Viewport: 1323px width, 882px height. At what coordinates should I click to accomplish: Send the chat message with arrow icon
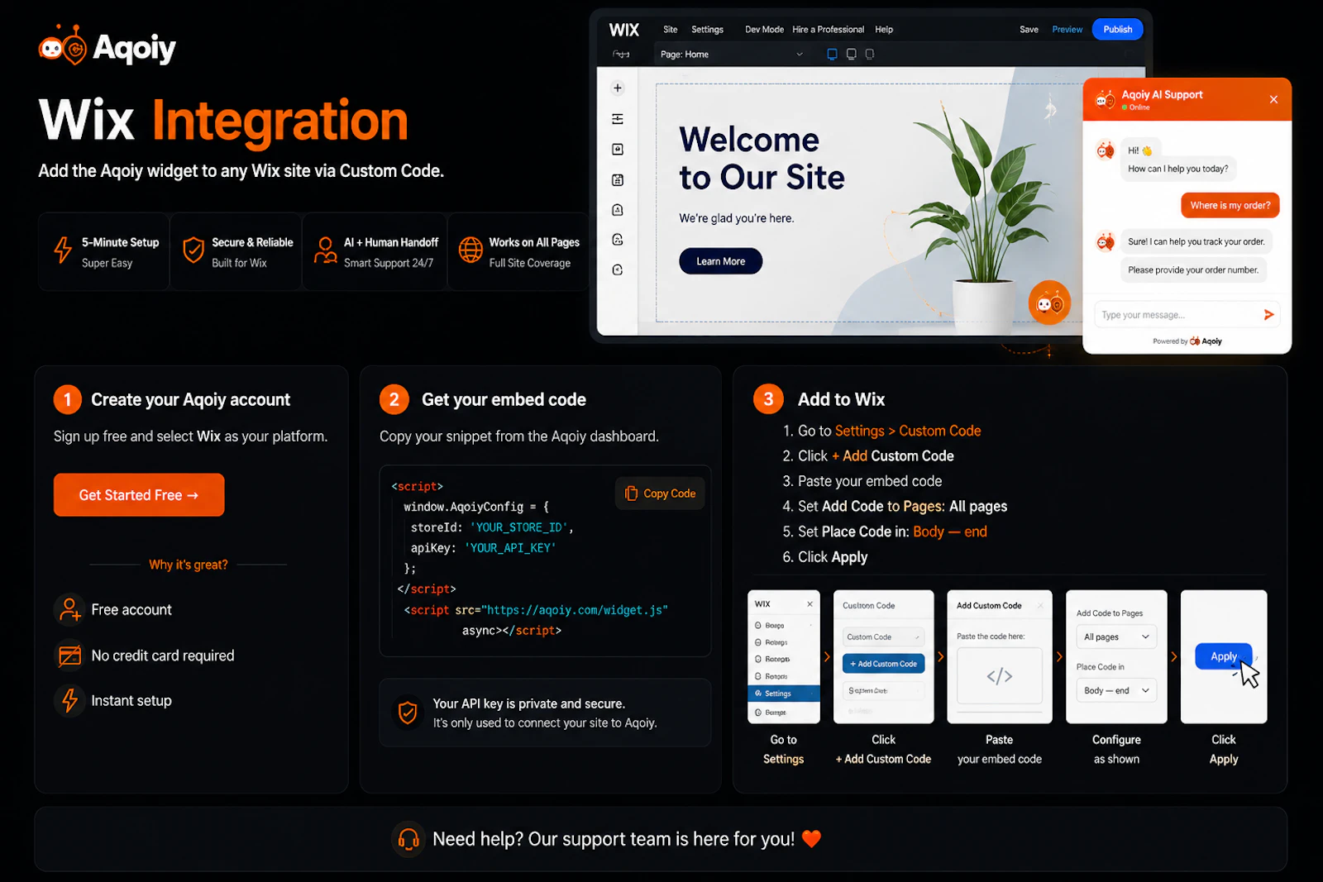(1268, 315)
